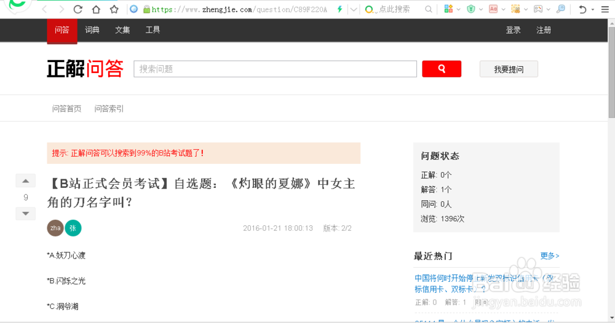The height and width of the screenshot is (323, 615).
Task: Open the 问答索引 tab
Action: pos(109,109)
